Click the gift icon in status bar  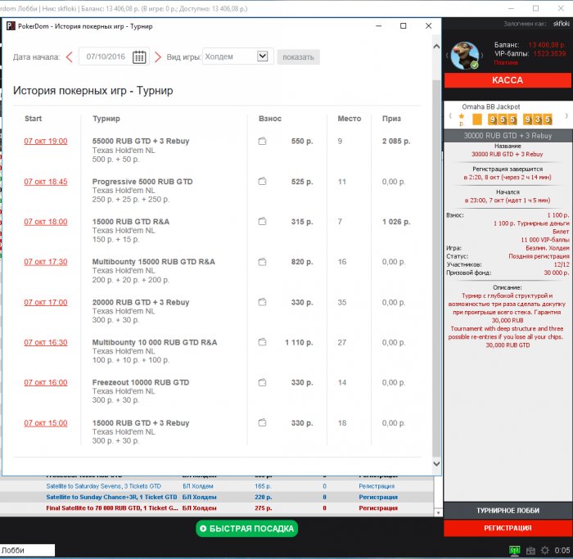coord(530,550)
